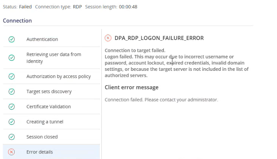Viewport: 277px width, 159px height.
Task: Open the Retrieving user data from Identity step
Action: point(54,58)
